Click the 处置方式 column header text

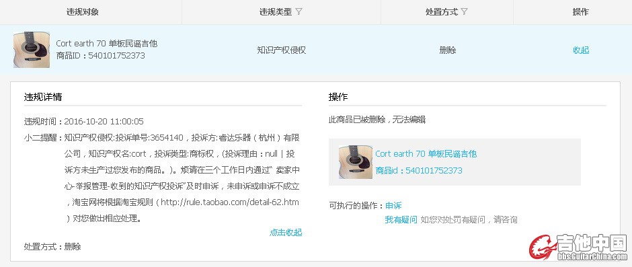coord(442,11)
